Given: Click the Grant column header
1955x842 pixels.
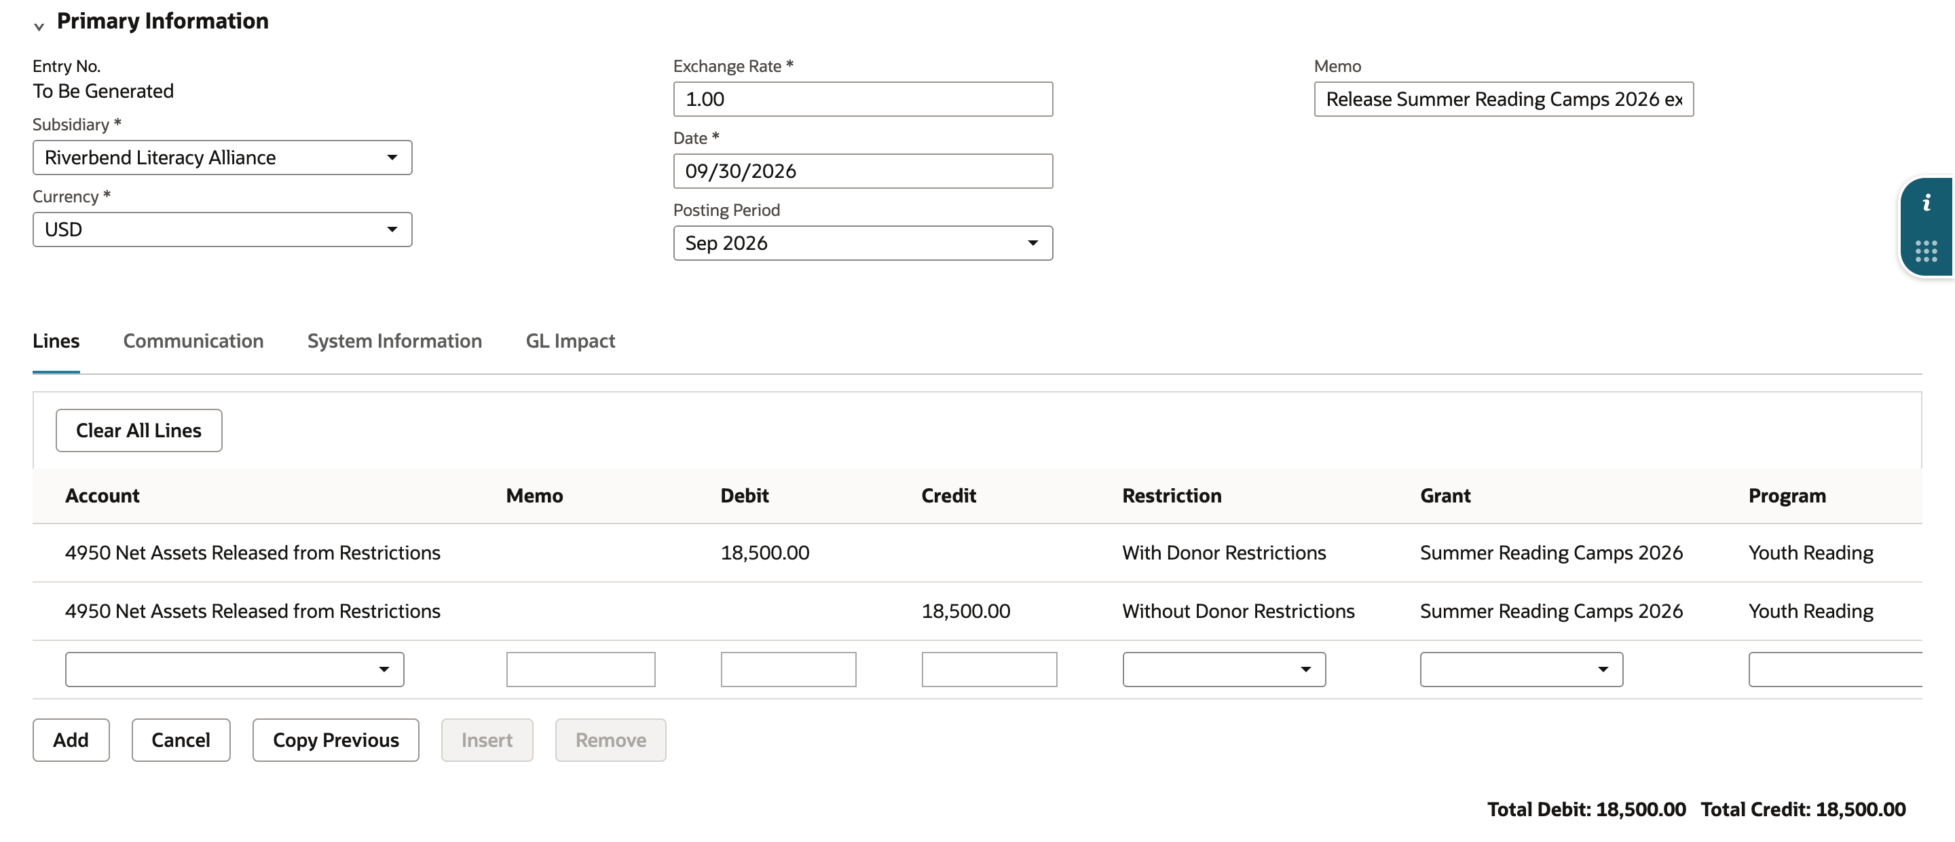Looking at the screenshot, I should (1445, 496).
